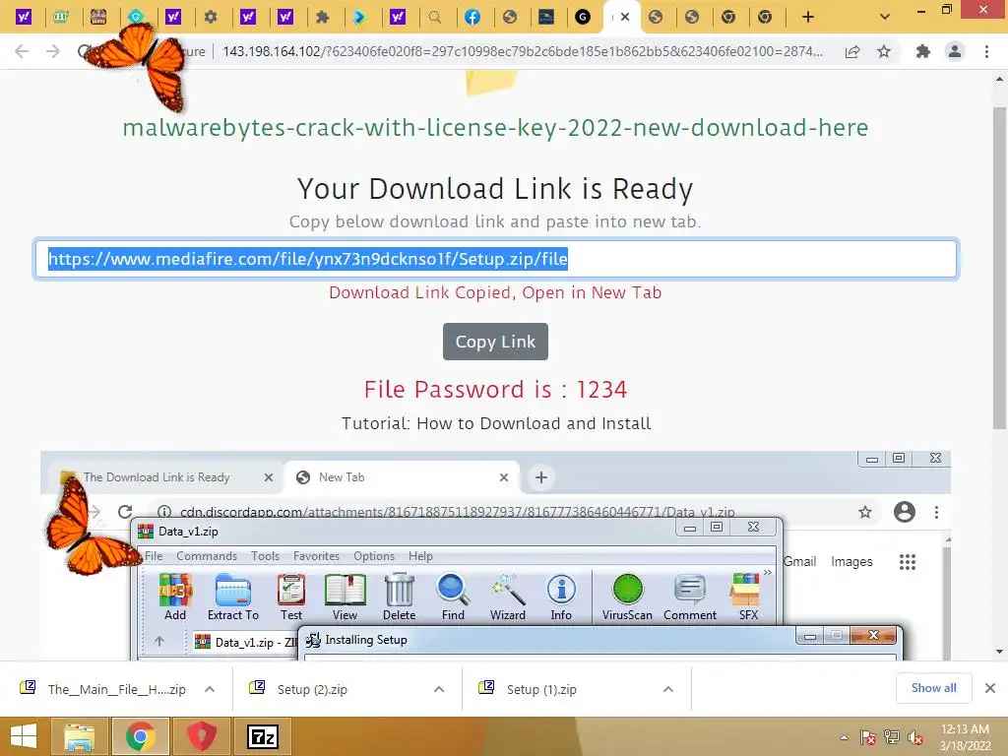This screenshot has width=1008, height=756.
Task: Expand options for Setup (1).zip download
Action: [668, 689]
